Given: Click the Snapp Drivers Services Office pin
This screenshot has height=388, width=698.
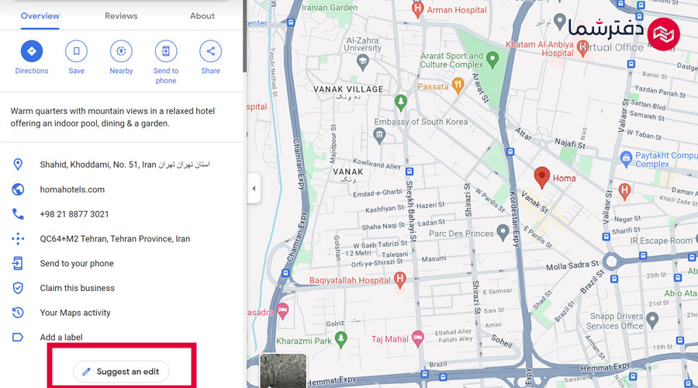Looking at the screenshot, I should [x=652, y=320].
